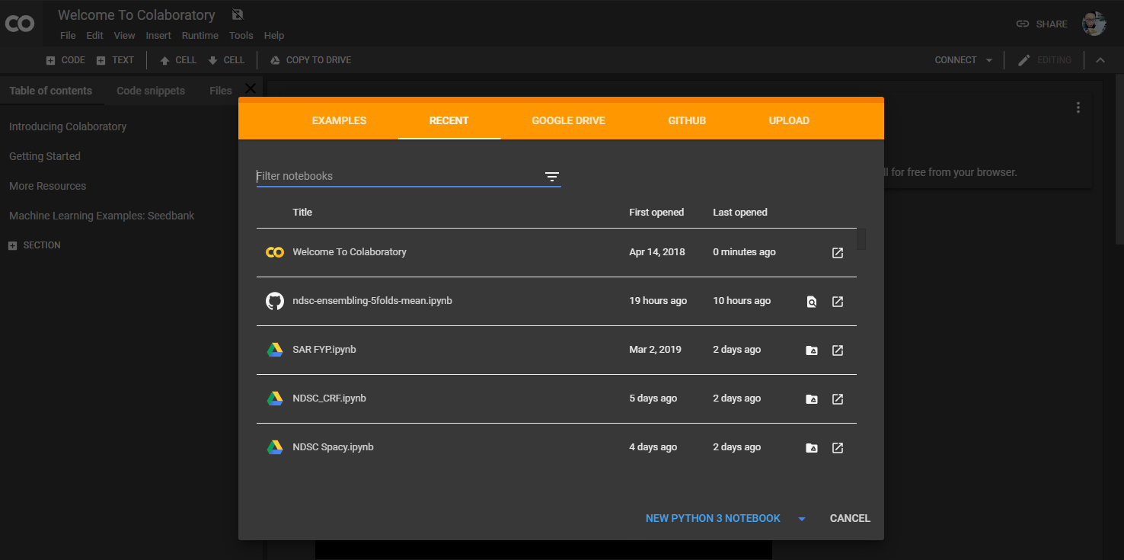
Task: Click the notebook list scrollbar thumb
Action: (861, 238)
